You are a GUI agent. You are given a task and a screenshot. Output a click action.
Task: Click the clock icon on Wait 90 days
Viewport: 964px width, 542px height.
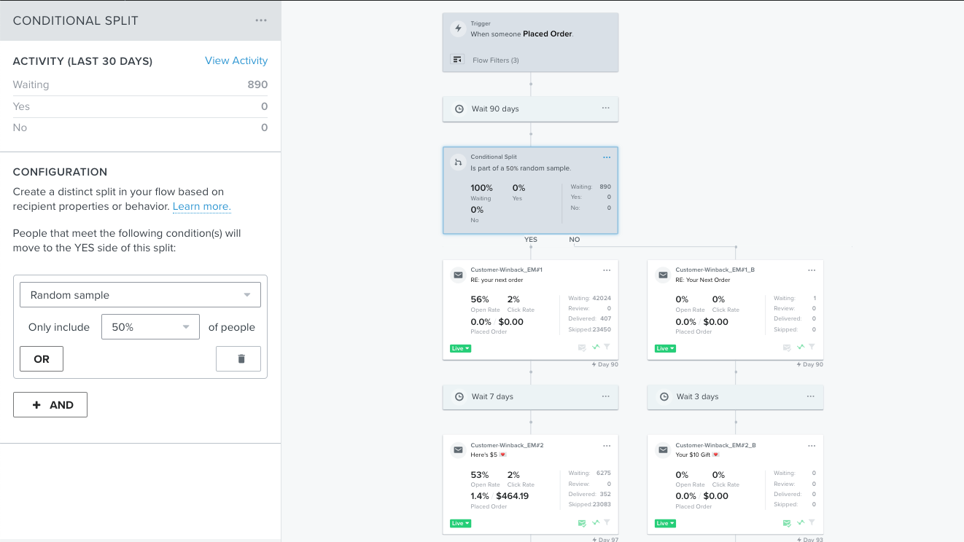click(459, 109)
